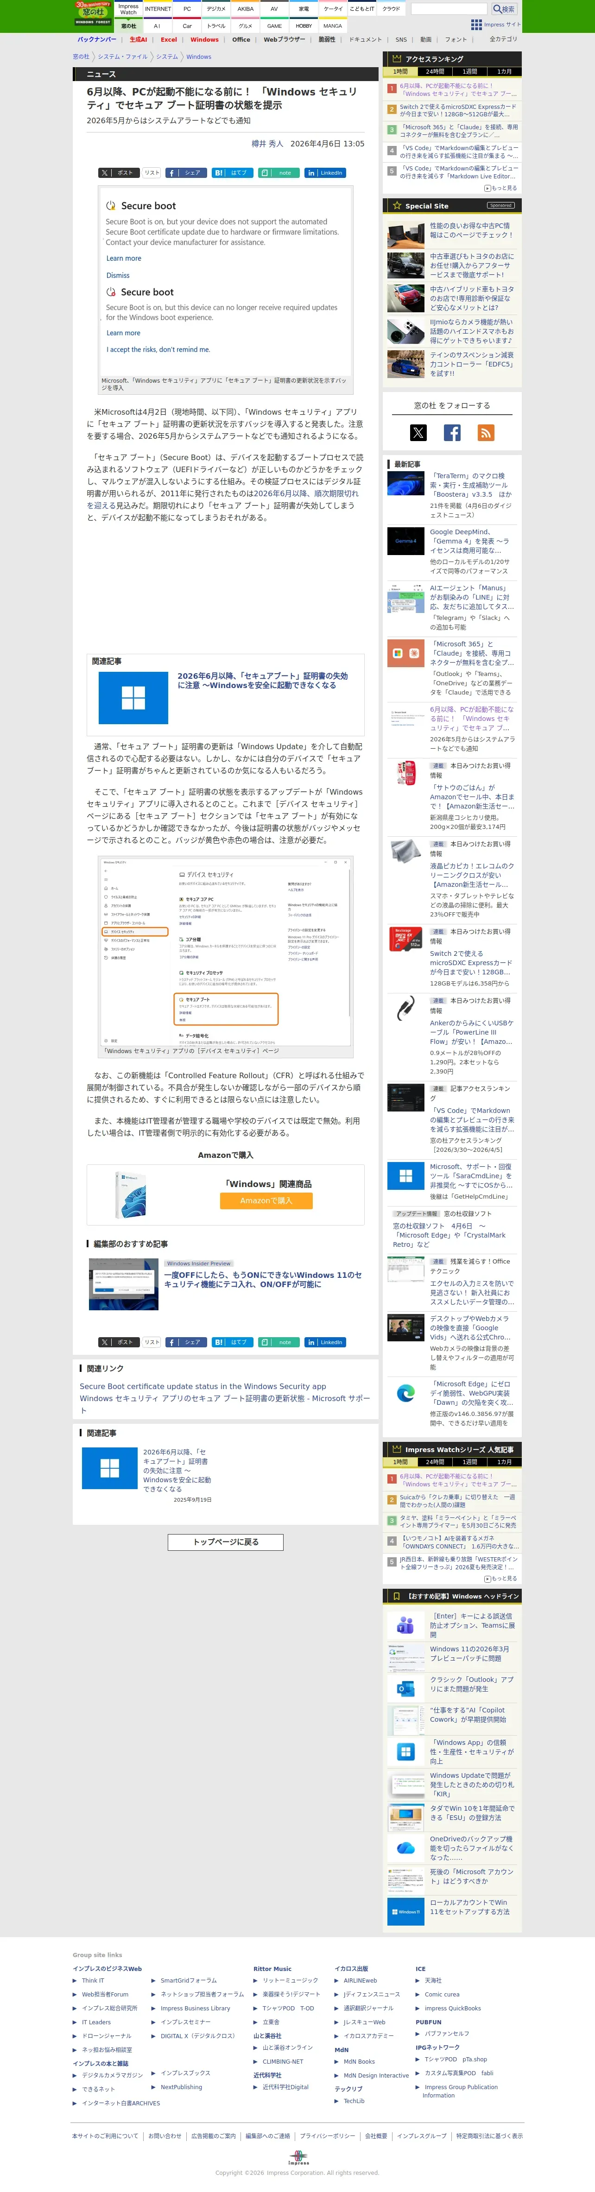
Task: Open the 2026年6月以降、「セキュアブート」証明書の失効に注意 related article link mid-article
Action: tap(262, 681)
